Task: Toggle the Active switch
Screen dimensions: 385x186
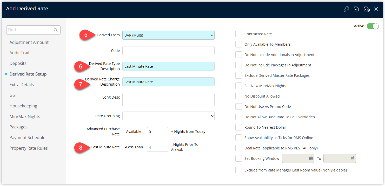Action: (x=373, y=26)
